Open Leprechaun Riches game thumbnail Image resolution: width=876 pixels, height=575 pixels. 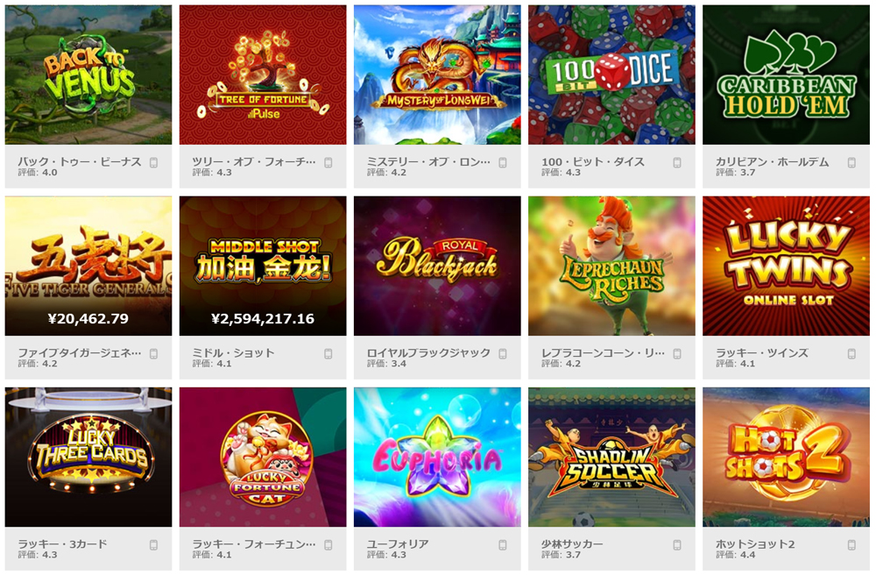pos(611,266)
